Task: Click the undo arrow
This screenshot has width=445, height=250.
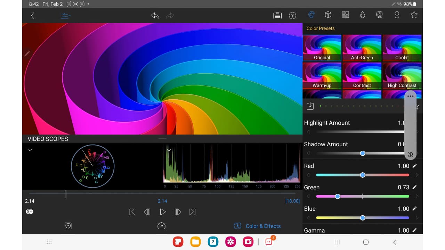Action: tap(155, 15)
